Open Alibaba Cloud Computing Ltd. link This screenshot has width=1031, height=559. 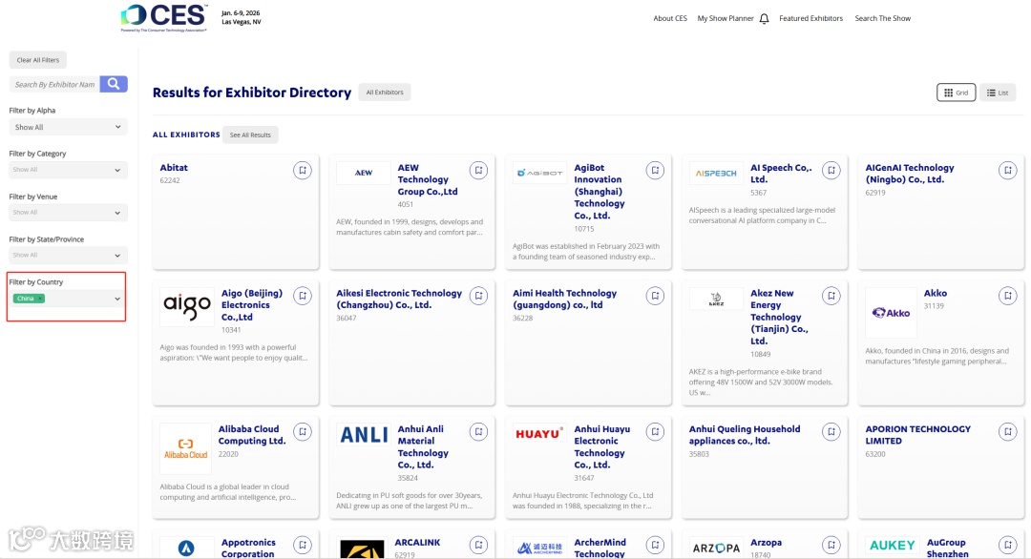(x=252, y=435)
